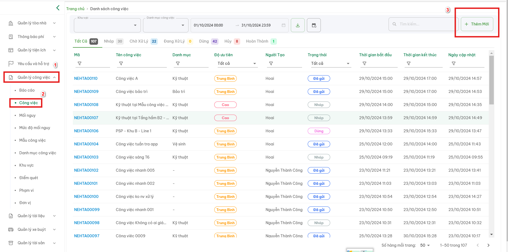
Task: Click filter icon under Thời gian kết thúc
Action: pyautogui.click(x=409, y=63)
